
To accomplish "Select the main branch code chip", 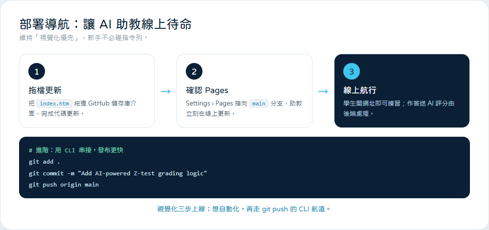I will [259, 104].
